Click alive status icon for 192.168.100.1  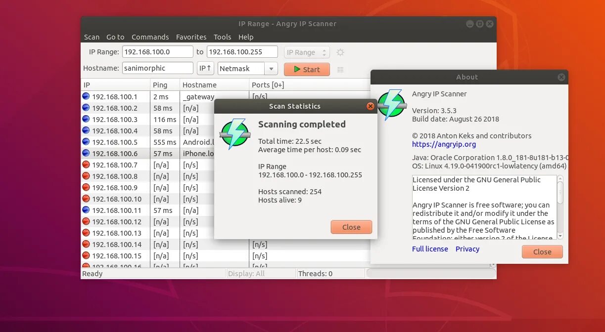point(86,96)
